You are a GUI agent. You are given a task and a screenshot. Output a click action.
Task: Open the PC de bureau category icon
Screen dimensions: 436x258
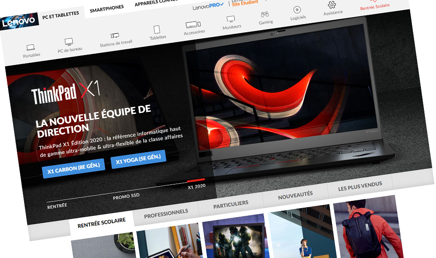(69, 42)
